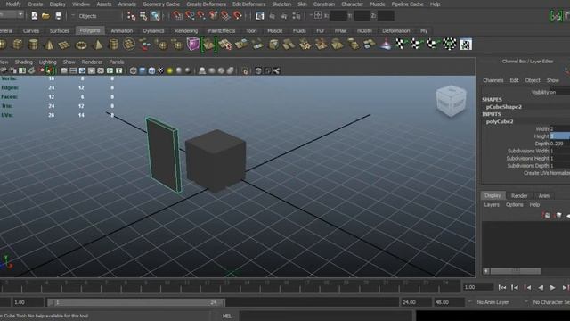Expand the polyCube2 inputs node
570x321 pixels.
click(500, 121)
